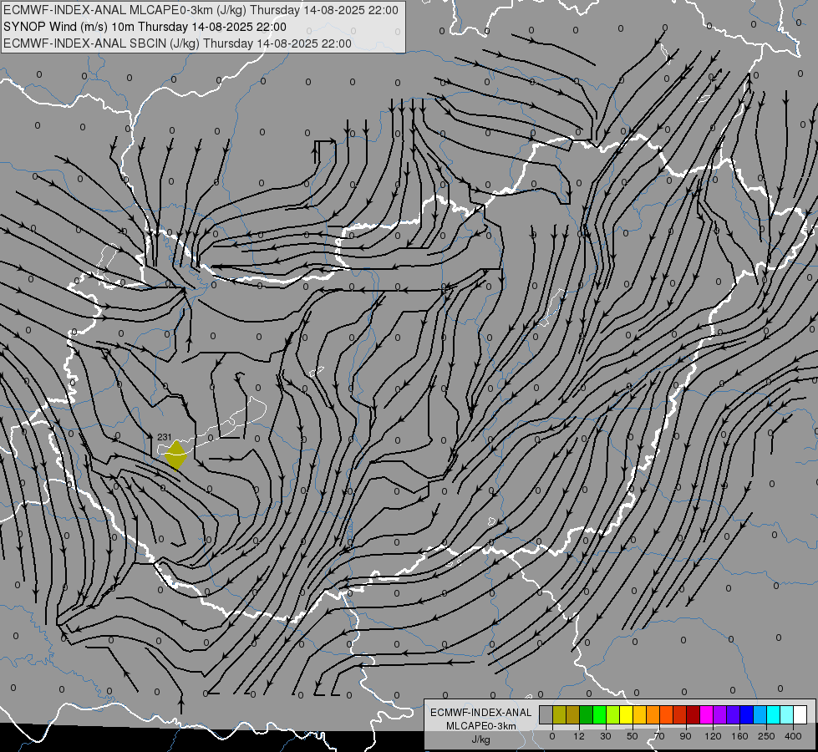
Task: Click the legend's MLCAPE0-3km label
Action: tap(481, 726)
